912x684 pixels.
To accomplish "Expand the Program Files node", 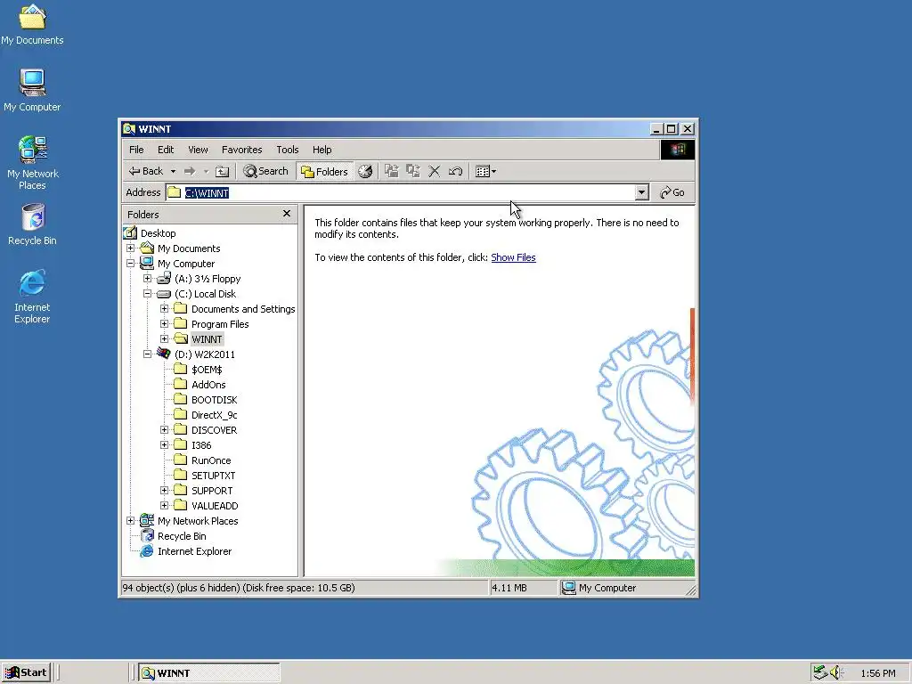I will 164,324.
